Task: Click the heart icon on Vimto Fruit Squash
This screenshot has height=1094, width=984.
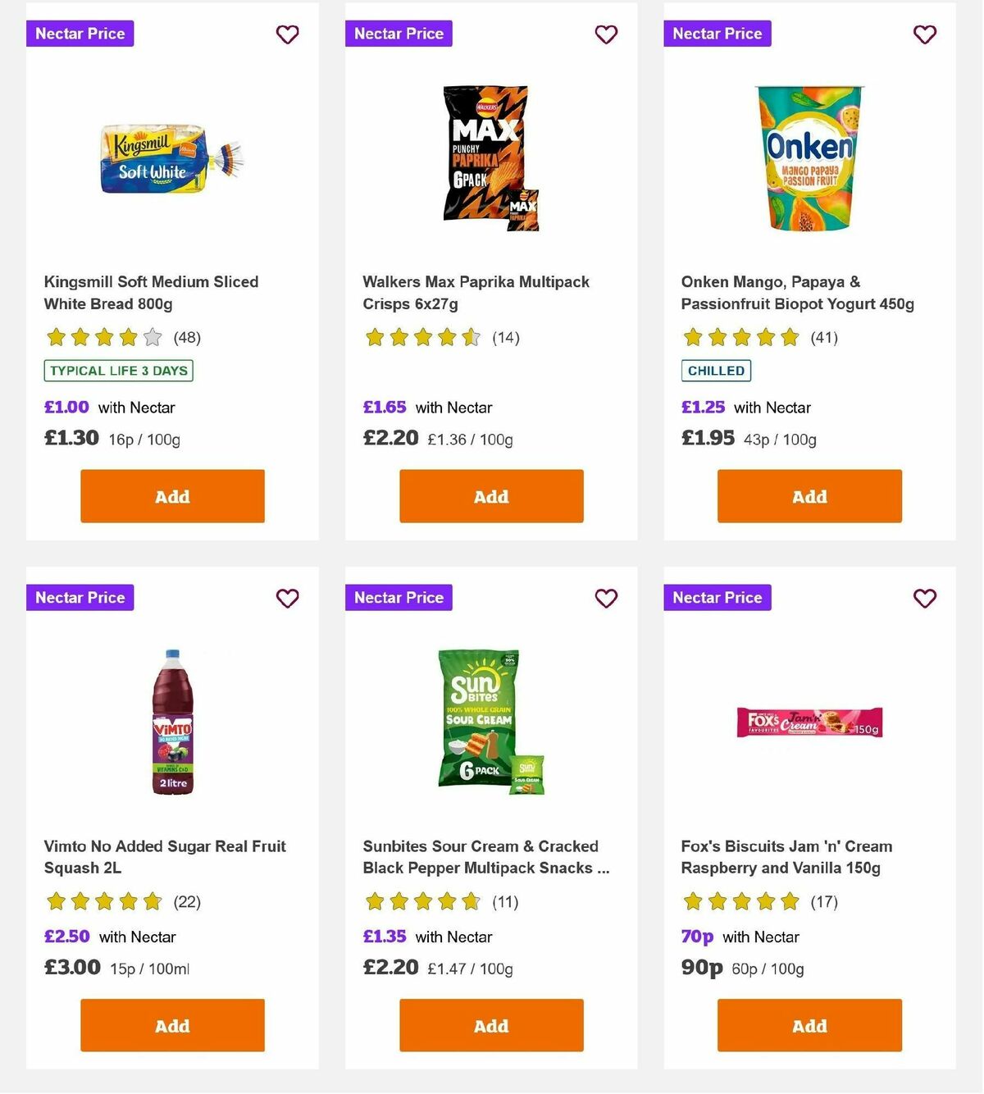Action: click(x=287, y=599)
